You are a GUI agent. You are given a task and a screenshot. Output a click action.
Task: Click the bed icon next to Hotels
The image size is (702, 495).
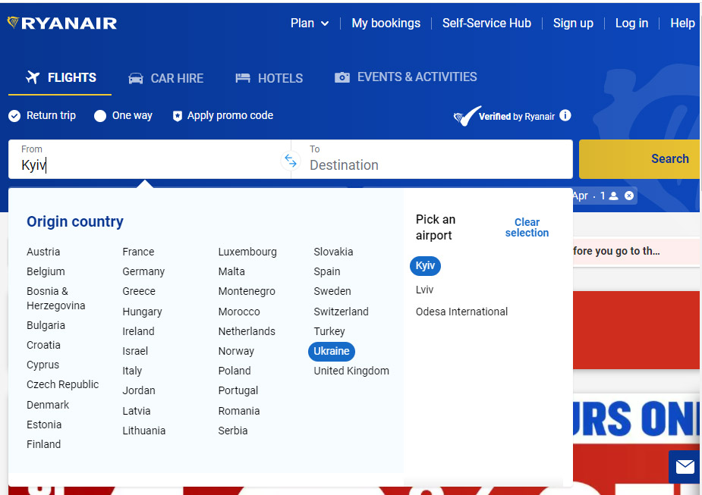(243, 77)
